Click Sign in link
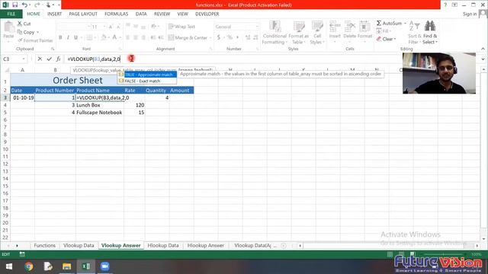Screen dimensions: 488x274 470,14
